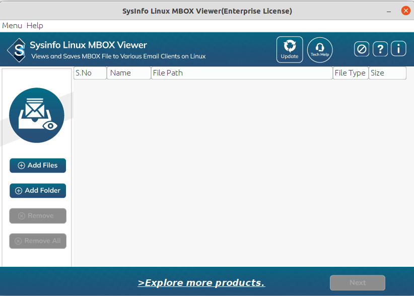Click the info "i" icon
The height and width of the screenshot is (296, 414).
tap(398, 49)
